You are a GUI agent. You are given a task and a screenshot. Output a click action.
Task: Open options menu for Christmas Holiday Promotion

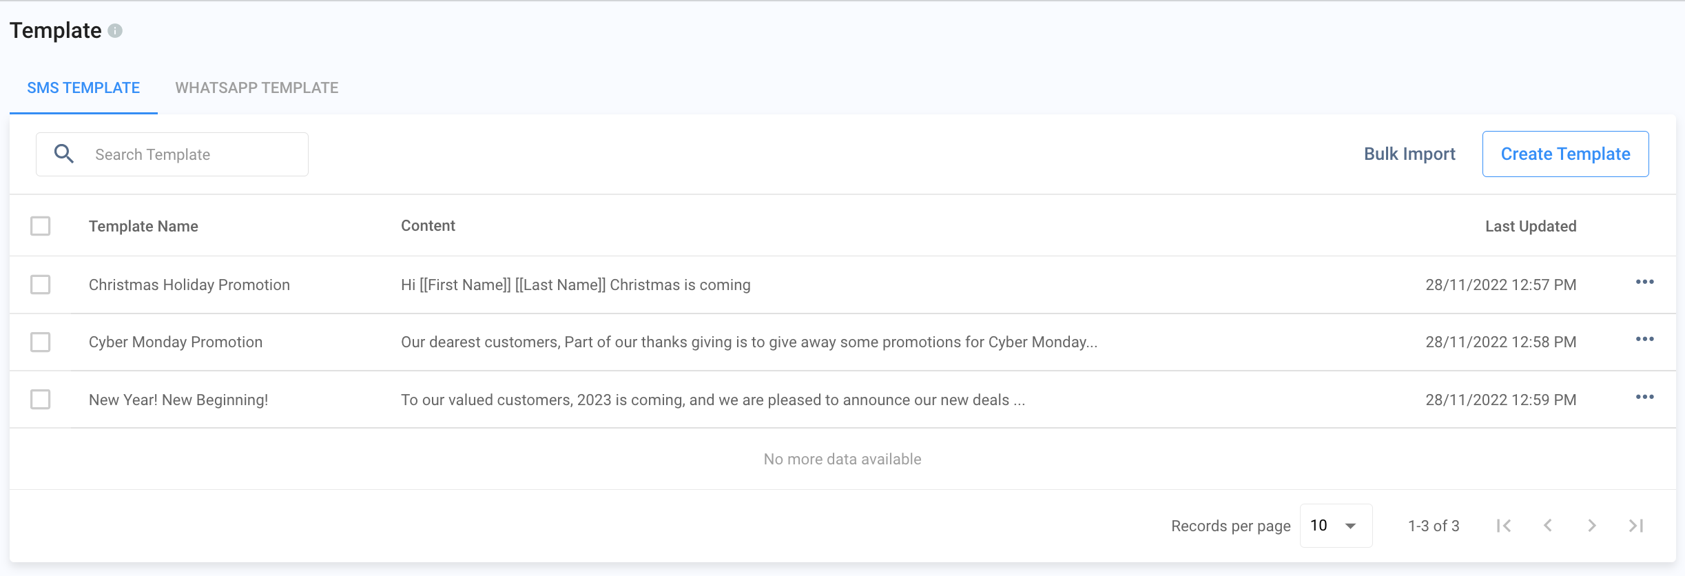(1644, 282)
